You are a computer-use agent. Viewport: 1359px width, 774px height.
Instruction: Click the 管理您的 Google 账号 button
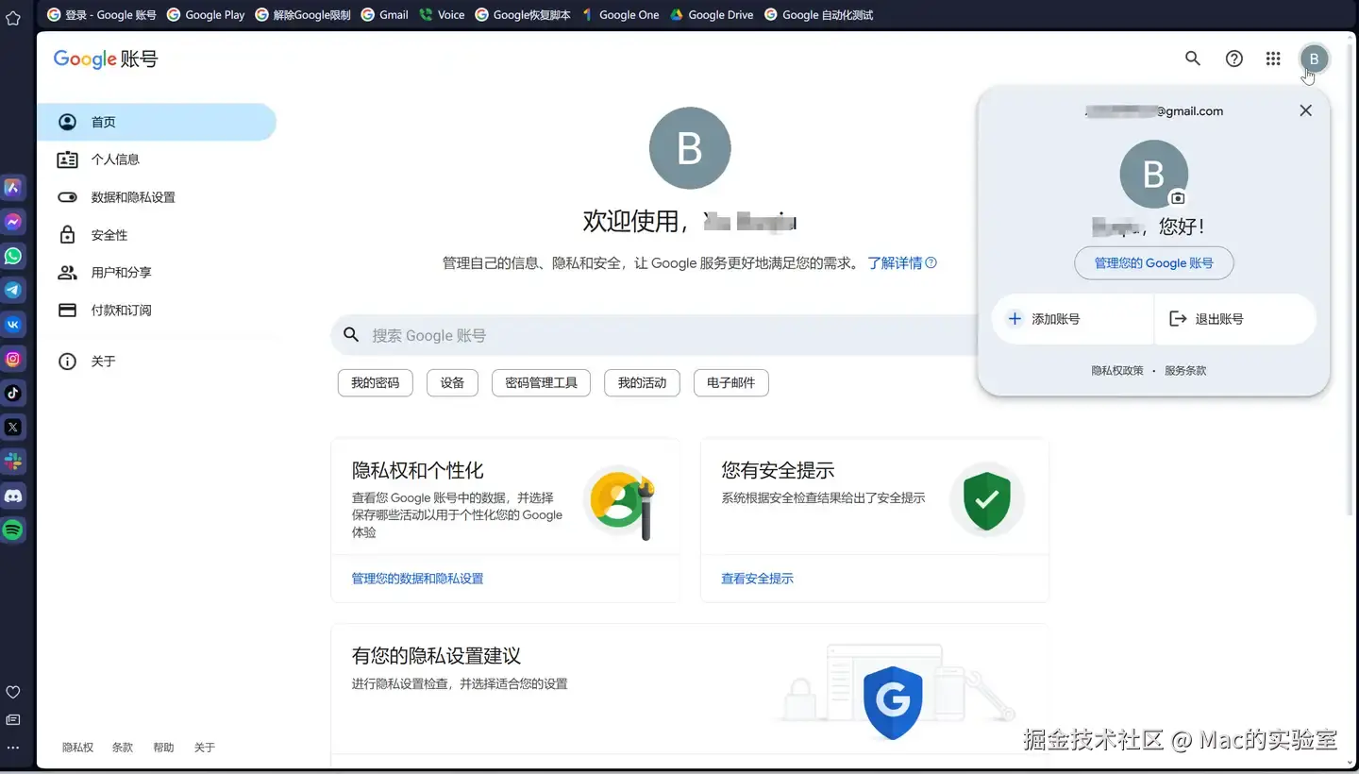pyautogui.click(x=1153, y=263)
